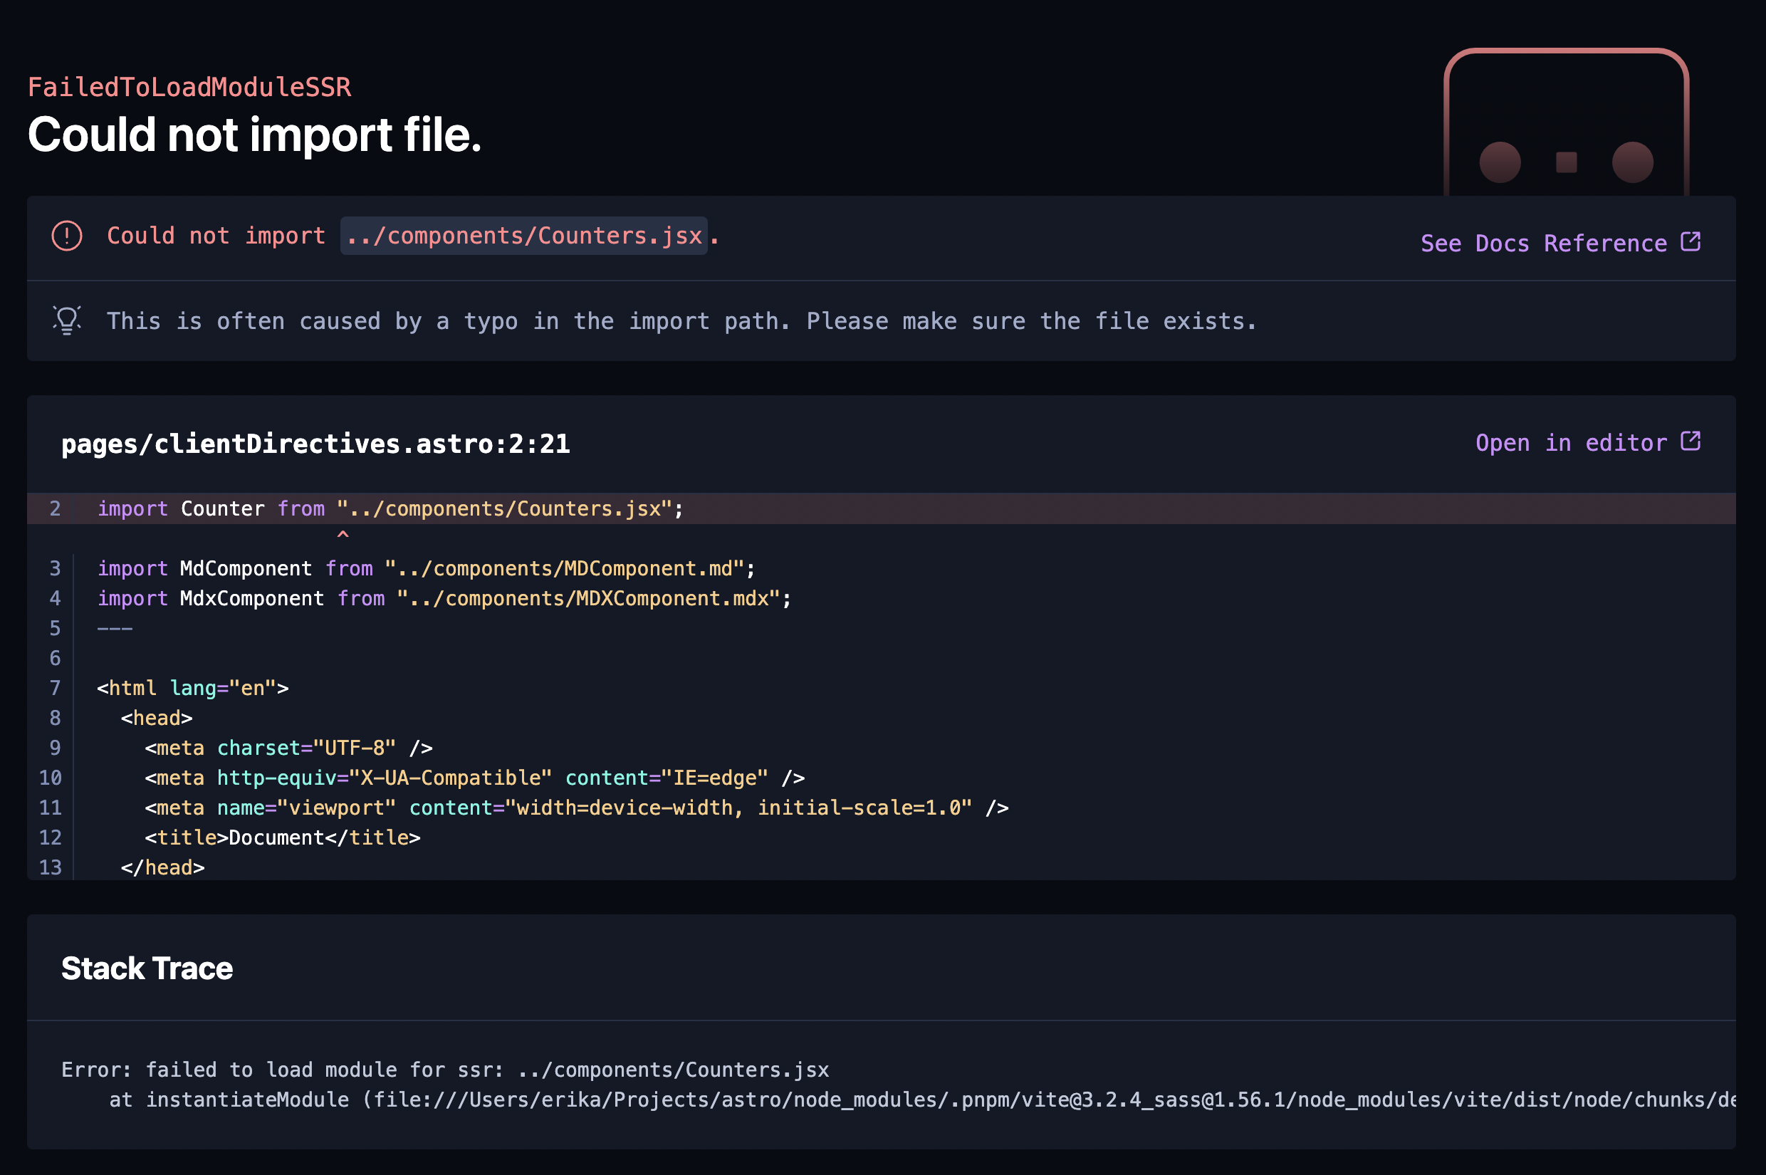1766x1175 pixels.
Task: Click the error exclamation circle icon
Action: point(67,236)
